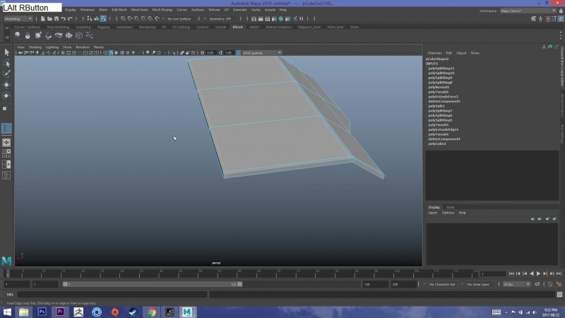
Task: Activate the Lasso select tool
Action: click(x=6, y=63)
